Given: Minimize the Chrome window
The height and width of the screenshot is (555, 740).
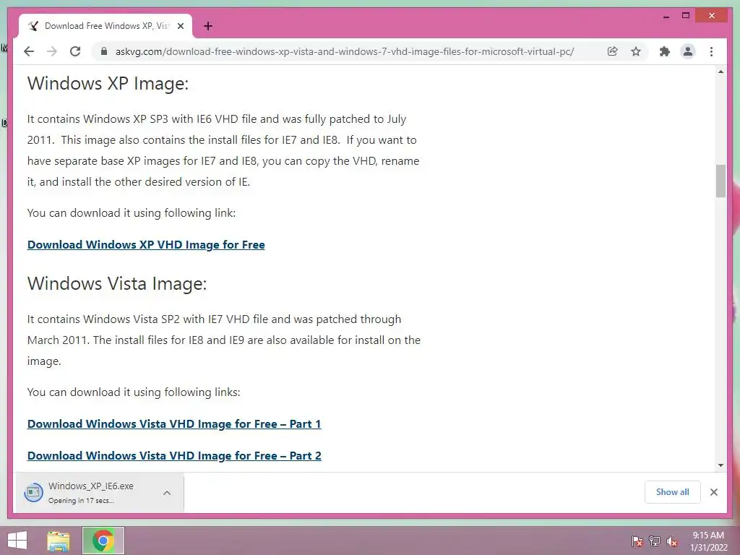Looking at the screenshot, I should tap(666, 17).
